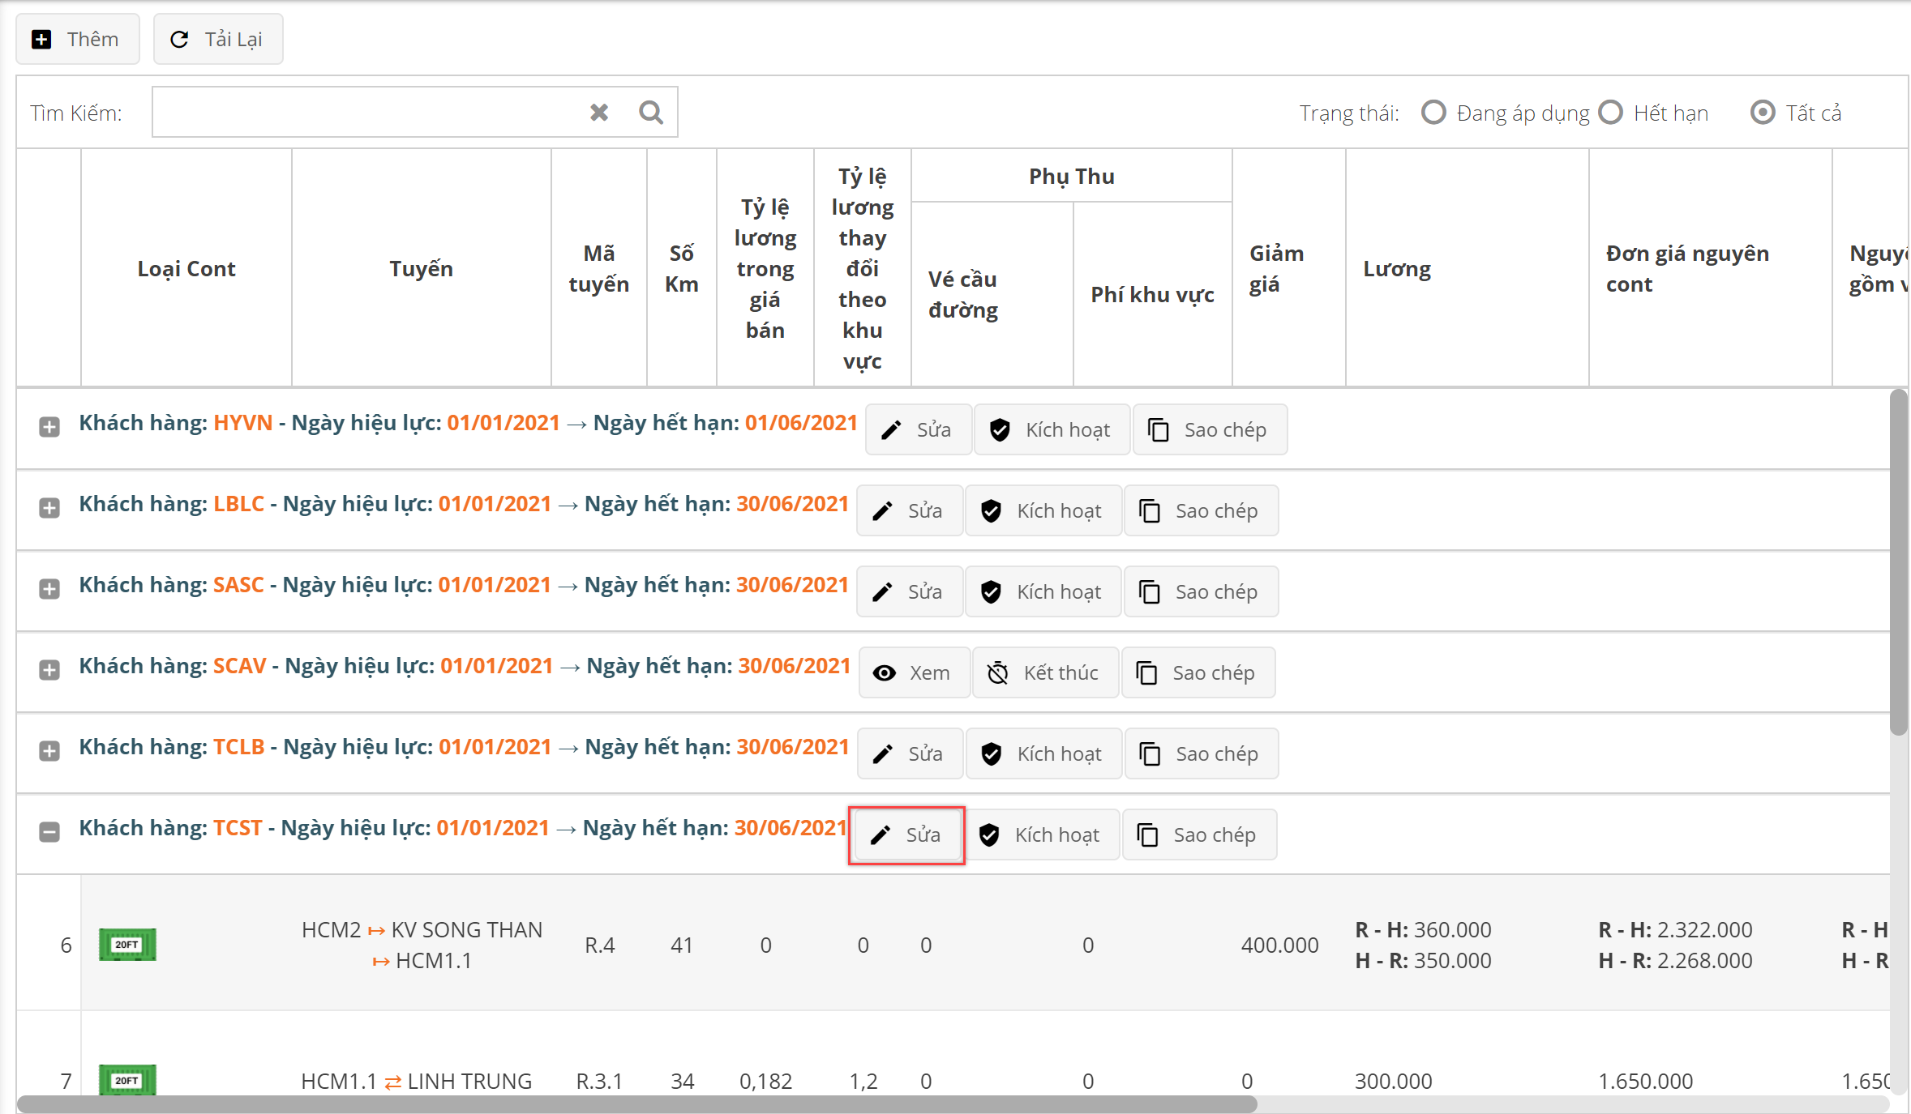The width and height of the screenshot is (1911, 1114).
Task: Click the 20FT container icon in row 6
Action: 127,945
